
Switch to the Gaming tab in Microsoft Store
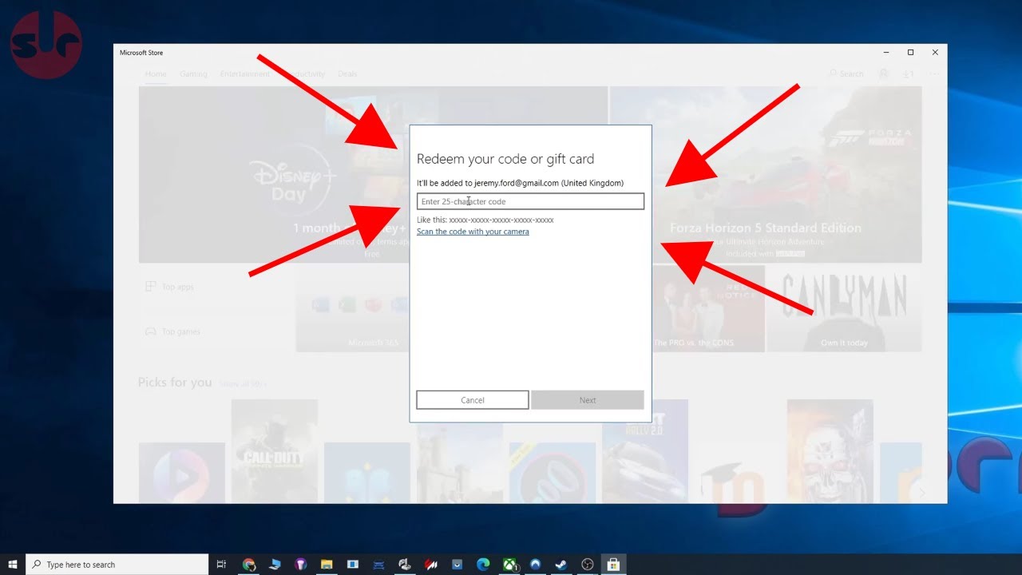pos(193,74)
